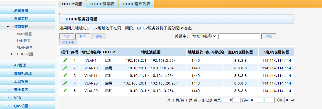The height and width of the screenshot is (109, 322).
Task: Open DHCP设置 in the sidebar
Action: (x=25, y=54)
